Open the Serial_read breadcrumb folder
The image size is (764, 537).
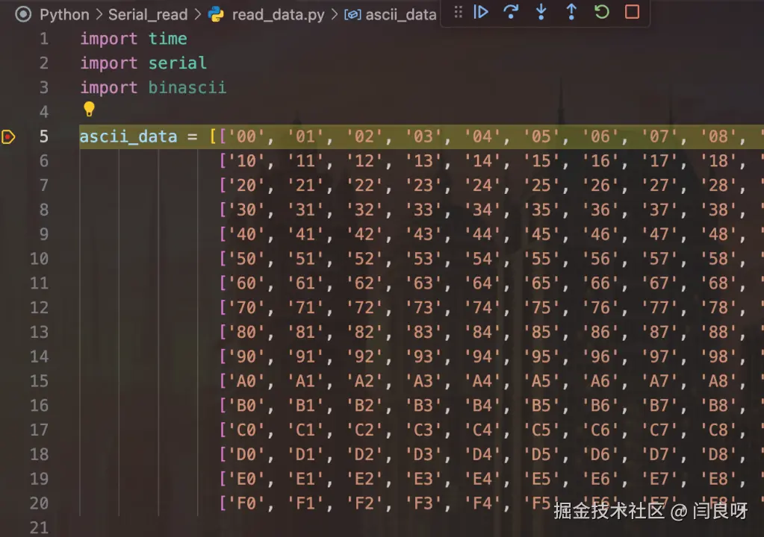(148, 15)
